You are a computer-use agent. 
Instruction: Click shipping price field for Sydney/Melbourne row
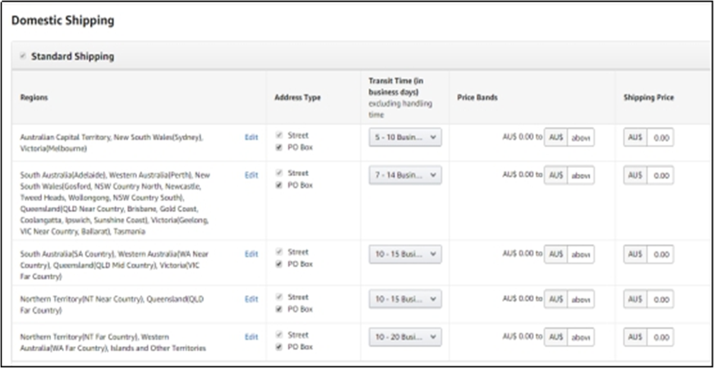(660, 138)
